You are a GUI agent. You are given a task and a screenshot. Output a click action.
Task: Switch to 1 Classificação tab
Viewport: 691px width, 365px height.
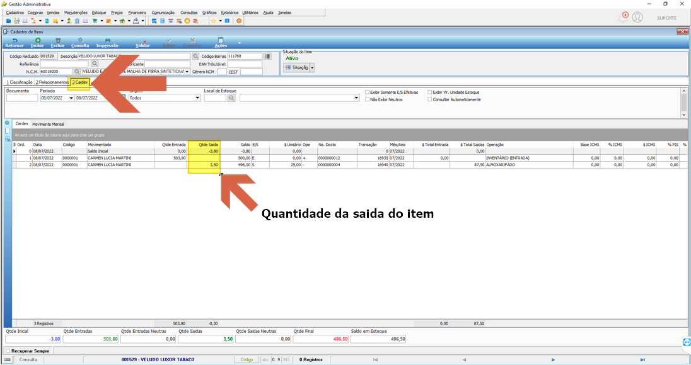[x=18, y=82]
